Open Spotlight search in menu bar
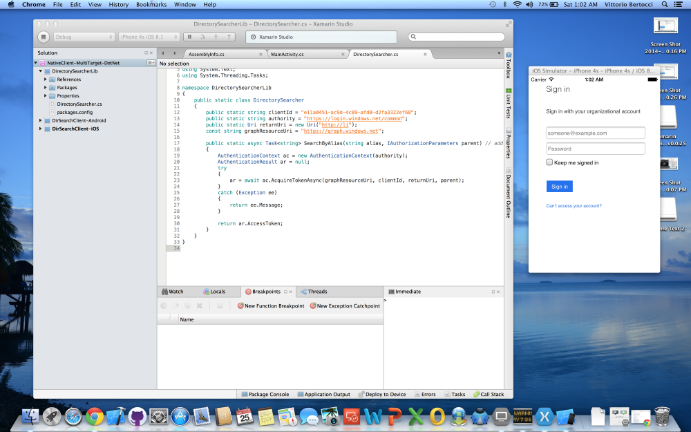The height and width of the screenshot is (432, 691). 664,4
